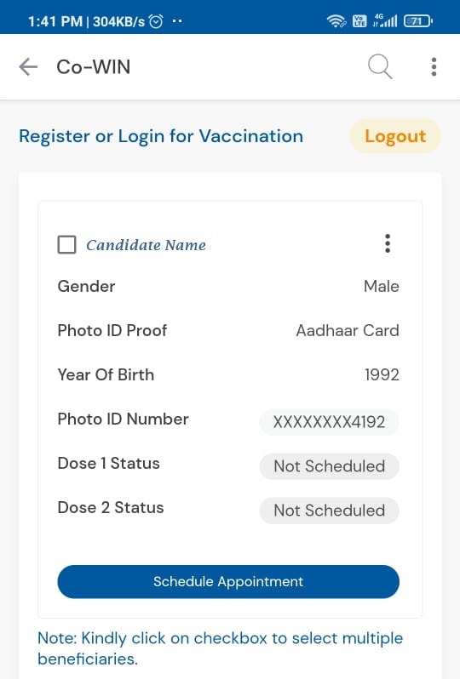Tap the alarm clock status icon
This screenshot has width=460, height=679.
[x=156, y=20]
